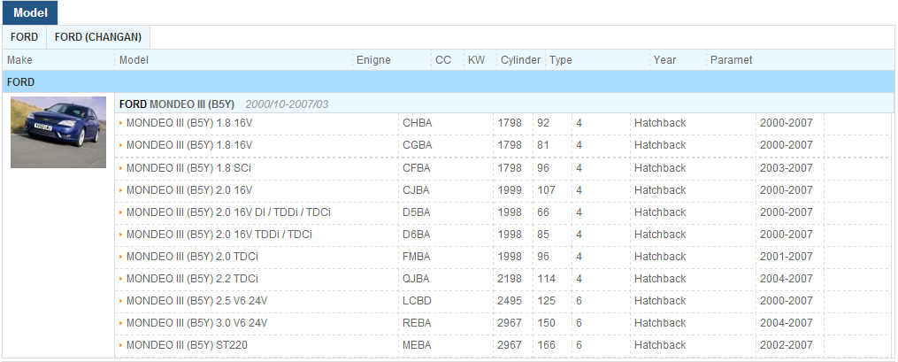Click engine code FMBA
The height and width of the screenshot is (362, 898).
[x=417, y=257]
